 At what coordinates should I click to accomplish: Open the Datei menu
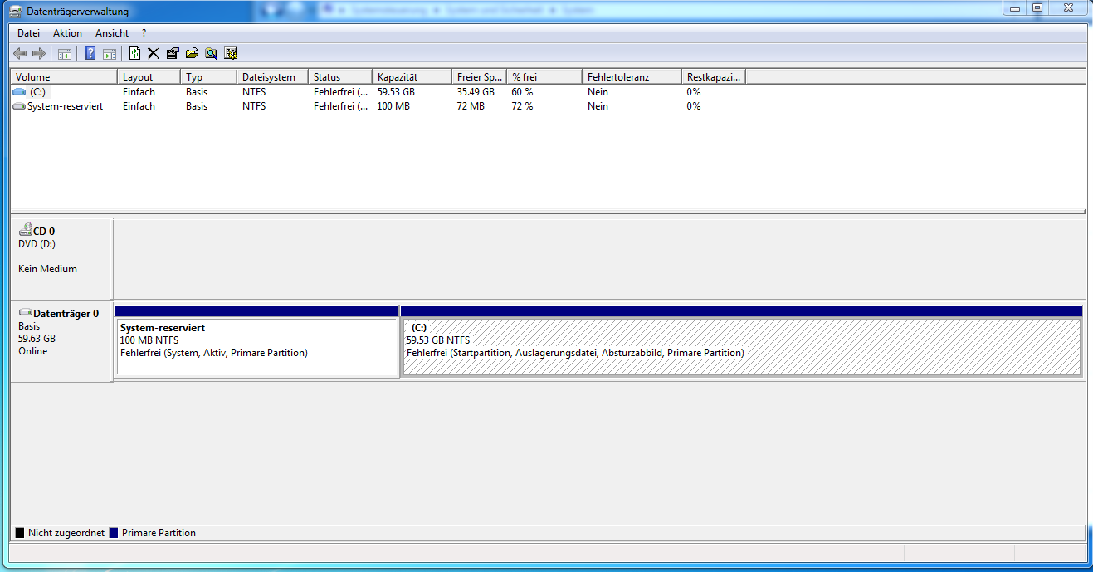click(x=28, y=33)
